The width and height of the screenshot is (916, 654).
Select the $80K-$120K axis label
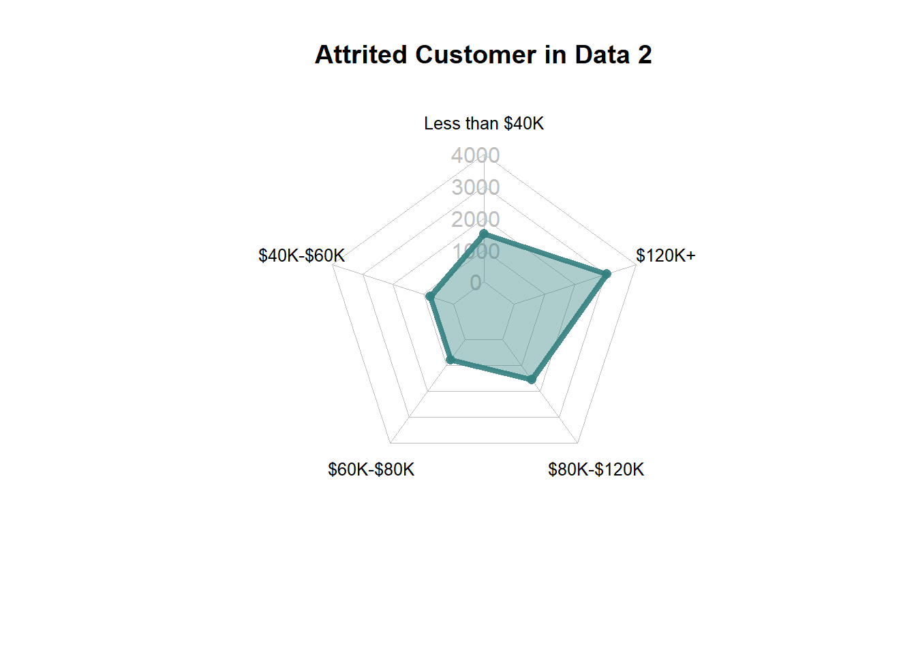click(x=596, y=469)
